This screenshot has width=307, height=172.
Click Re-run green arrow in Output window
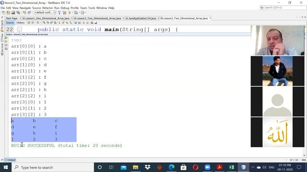coord(6,38)
